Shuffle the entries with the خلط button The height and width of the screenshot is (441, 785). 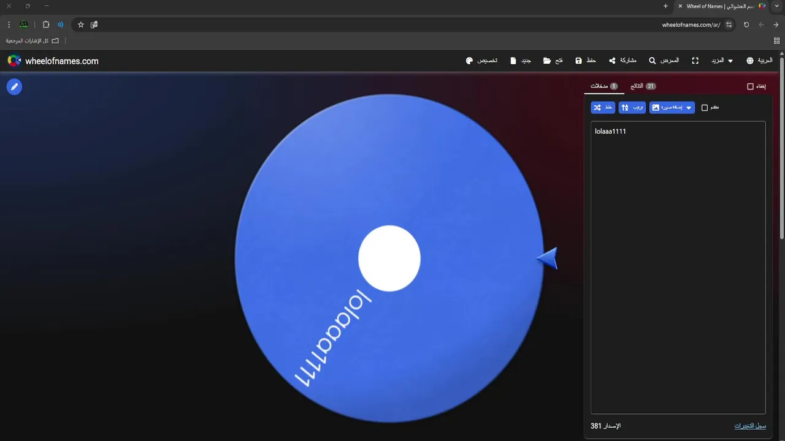tap(603, 108)
